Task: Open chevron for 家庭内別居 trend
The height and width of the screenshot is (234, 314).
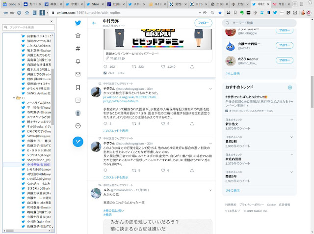Action: pyautogui.click(x=291, y=154)
